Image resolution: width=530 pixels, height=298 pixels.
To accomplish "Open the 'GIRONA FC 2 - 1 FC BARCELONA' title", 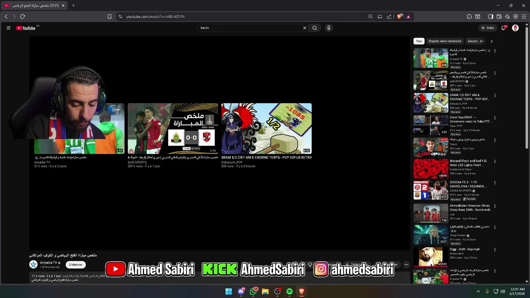I will pyautogui.click(x=469, y=184).
